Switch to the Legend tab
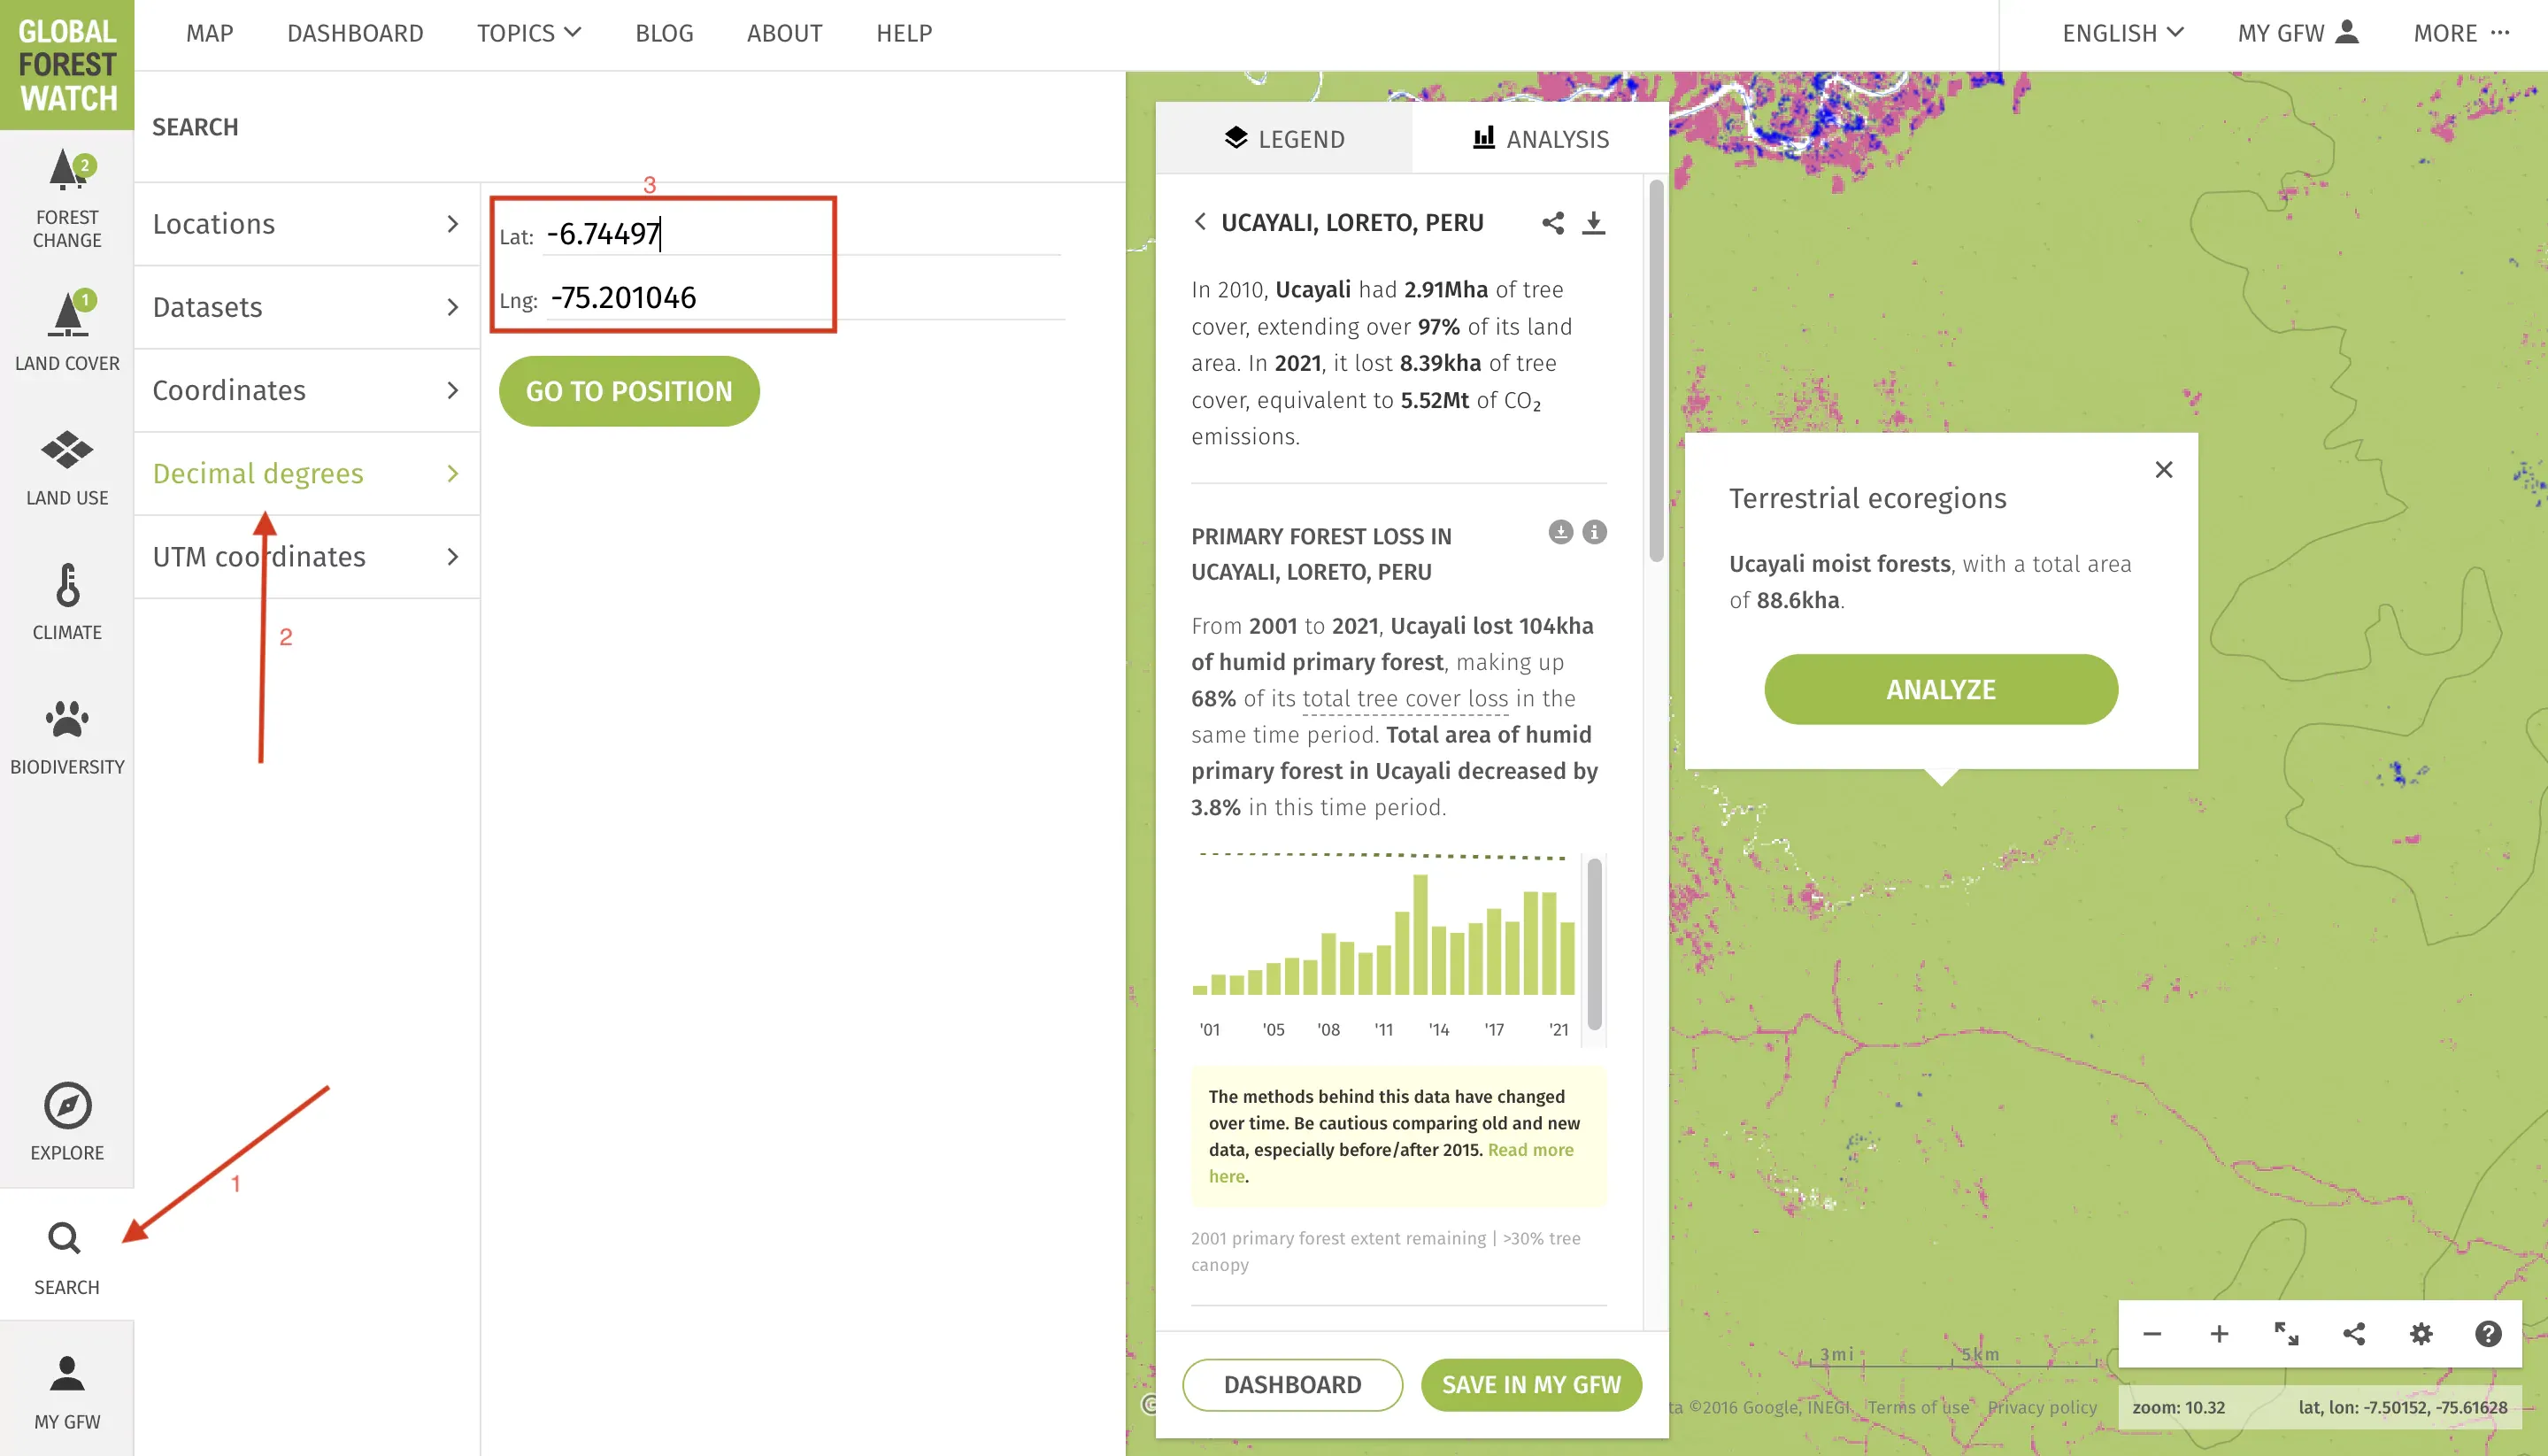The height and width of the screenshot is (1456, 2548). [1283, 139]
